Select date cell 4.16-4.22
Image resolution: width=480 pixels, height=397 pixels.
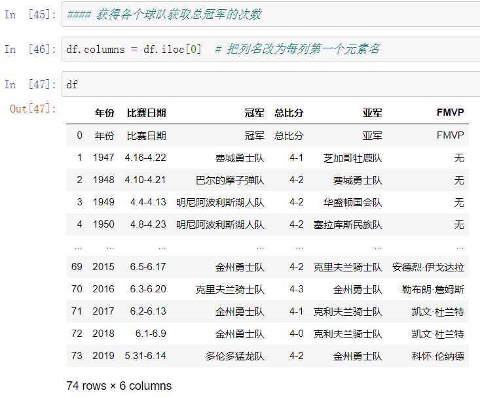(x=145, y=158)
